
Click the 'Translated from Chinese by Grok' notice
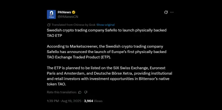click(x=73, y=25)
